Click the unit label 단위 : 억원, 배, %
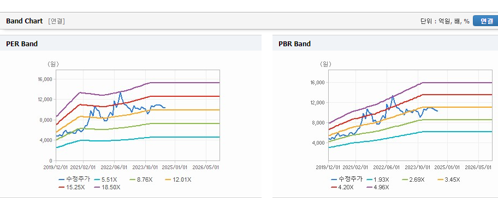Screen dimensions: 498x198 point(444,21)
